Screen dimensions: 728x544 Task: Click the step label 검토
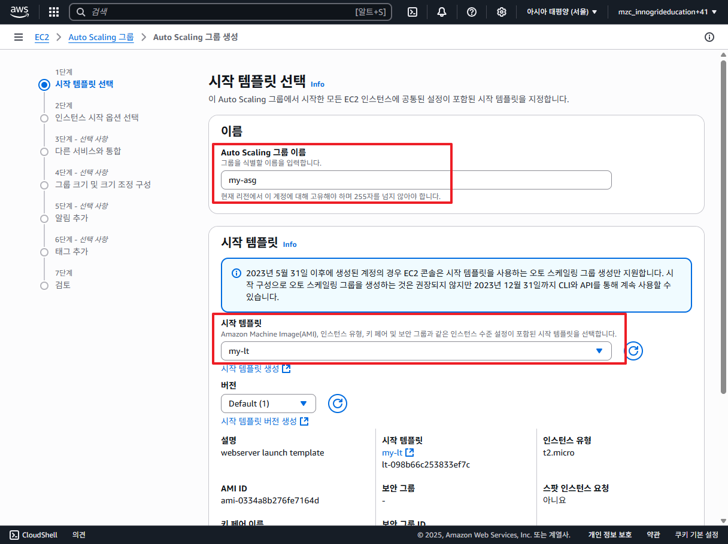tap(63, 285)
